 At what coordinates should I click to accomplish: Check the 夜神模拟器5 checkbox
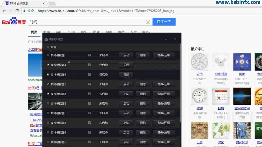(48, 103)
